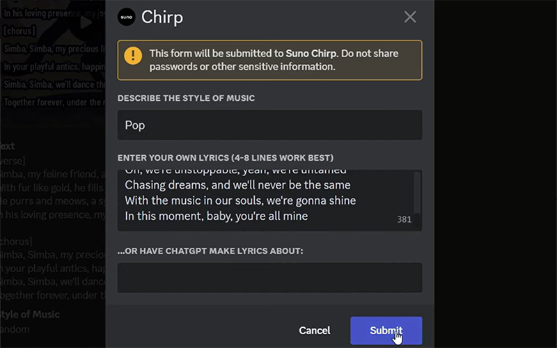Click the background Style of Music heading
This screenshot has height=348, width=557.
tap(31, 315)
